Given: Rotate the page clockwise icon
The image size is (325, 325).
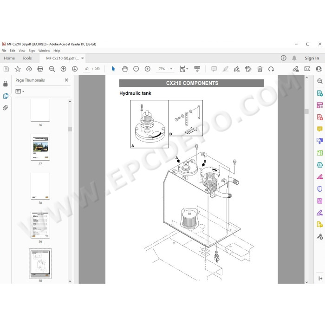Looking at the screenshot, I should (271, 69).
